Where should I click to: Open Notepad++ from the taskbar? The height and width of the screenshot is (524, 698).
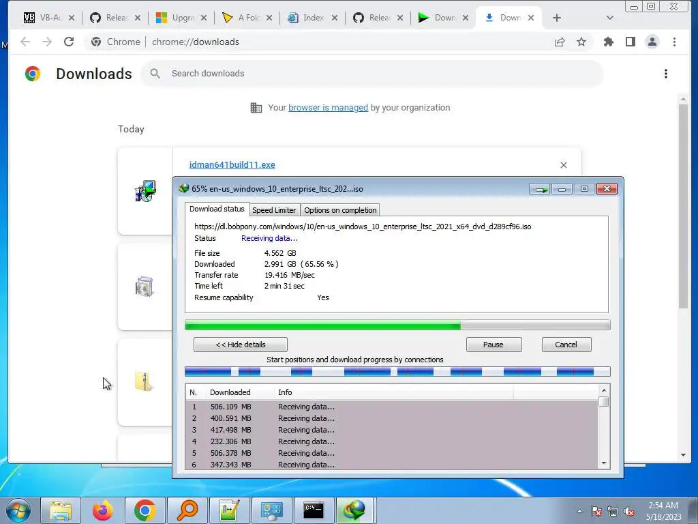point(230,510)
